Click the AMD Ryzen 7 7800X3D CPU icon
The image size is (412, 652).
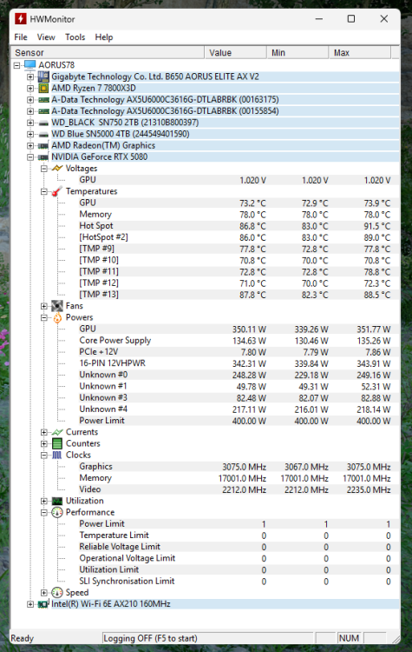point(43,88)
